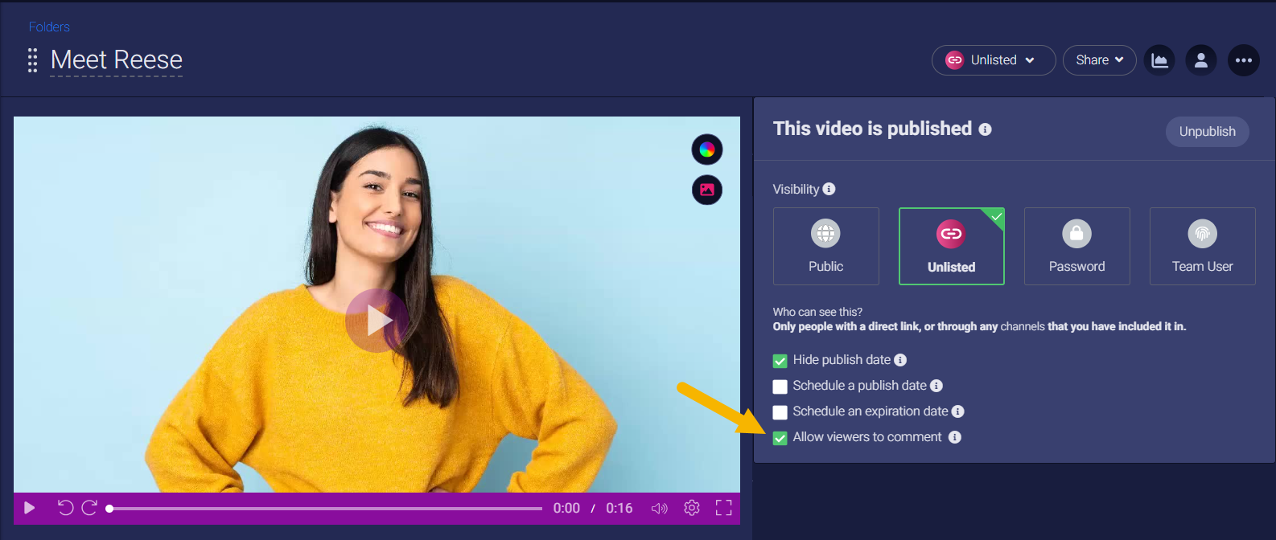Check the Schedule an expiration date checkbox
This screenshot has height=540, width=1276.
coord(780,412)
